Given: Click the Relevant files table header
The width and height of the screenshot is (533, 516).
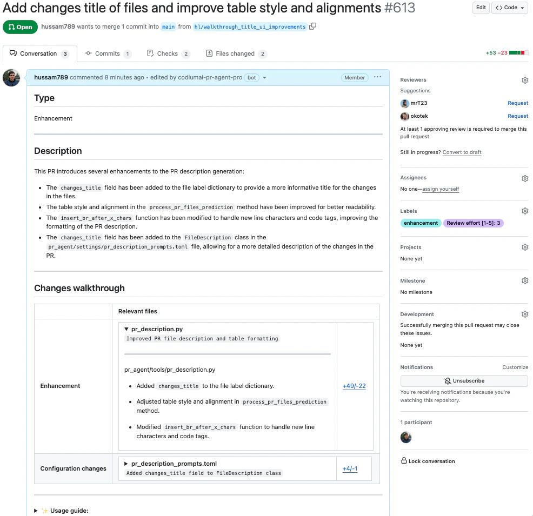Looking at the screenshot, I should click(x=138, y=311).
